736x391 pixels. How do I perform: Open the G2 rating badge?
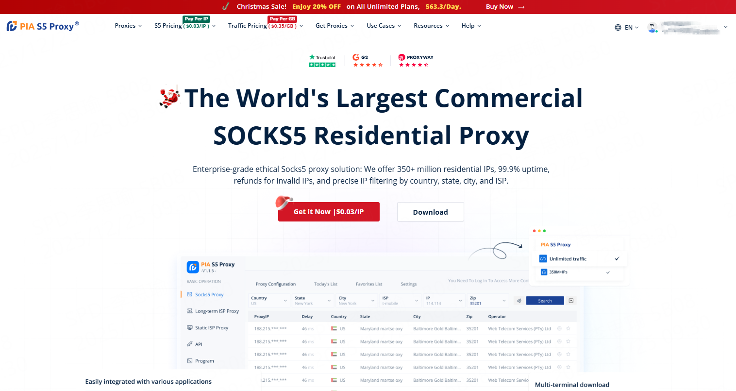coord(368,61)
